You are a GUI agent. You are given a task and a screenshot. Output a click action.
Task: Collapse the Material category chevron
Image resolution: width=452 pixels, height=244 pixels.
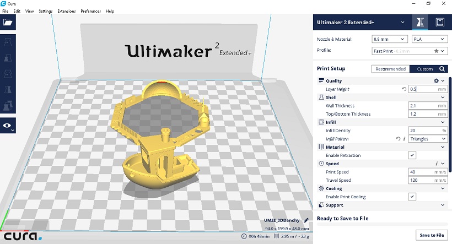pos(443,147)
